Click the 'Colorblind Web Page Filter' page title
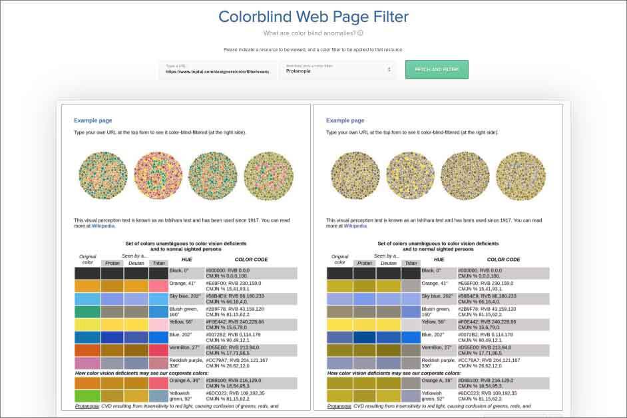Viewport: 627px width, 418px height. click(x=313, y=17)
